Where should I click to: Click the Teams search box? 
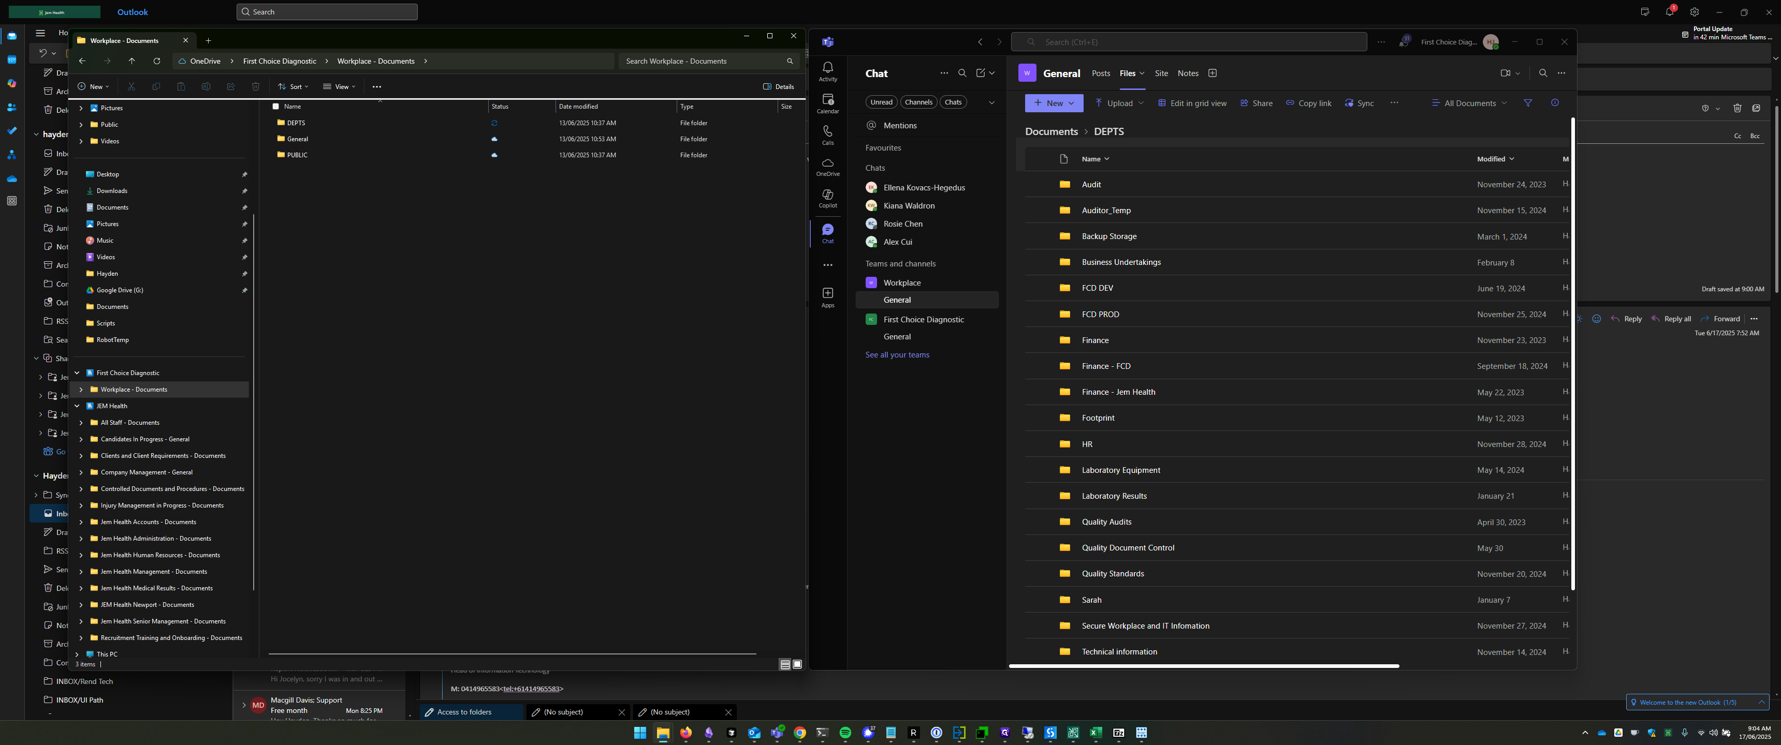tap(1189, 42)
